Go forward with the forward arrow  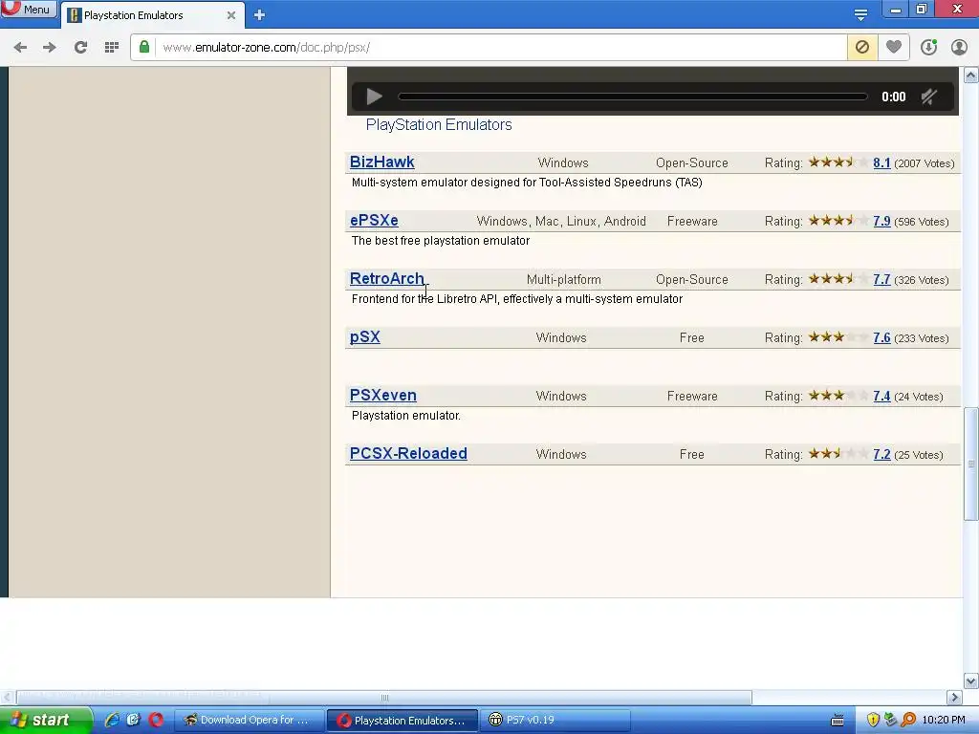[50, 48]
